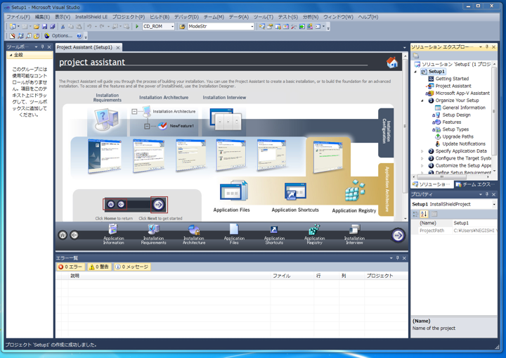Click the first welcome dialog thumbnail
Viewport: 506px width, 358px height.
[x=105, y=156]
